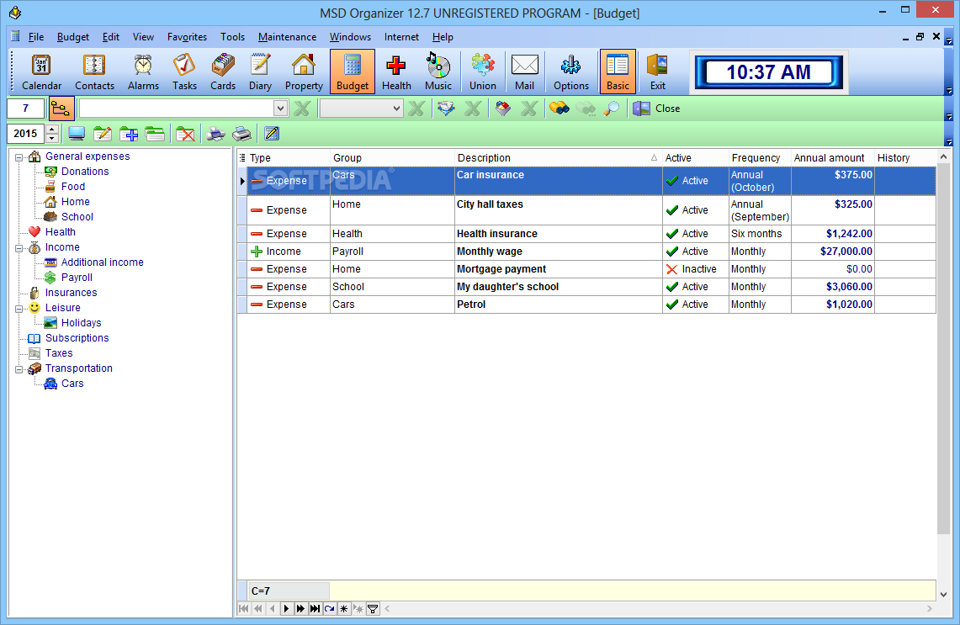
Task: Collapse the General expenses tree node
Action: coord(19,156)
